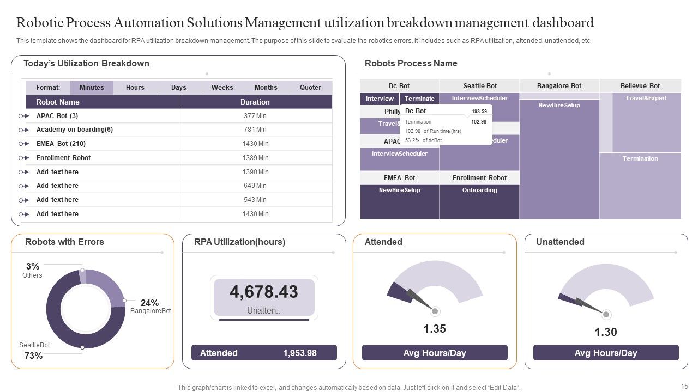Screen dimensions: 698x392
Task: Click the arrow marker beside Enrollment Robot row
Action: click(x=23, y=158)
